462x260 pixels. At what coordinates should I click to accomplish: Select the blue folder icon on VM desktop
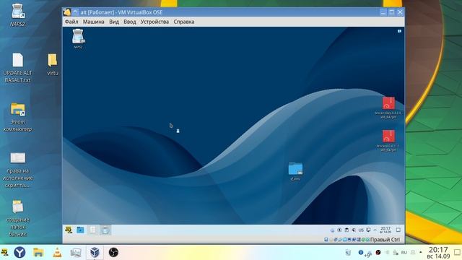[295, 171]
